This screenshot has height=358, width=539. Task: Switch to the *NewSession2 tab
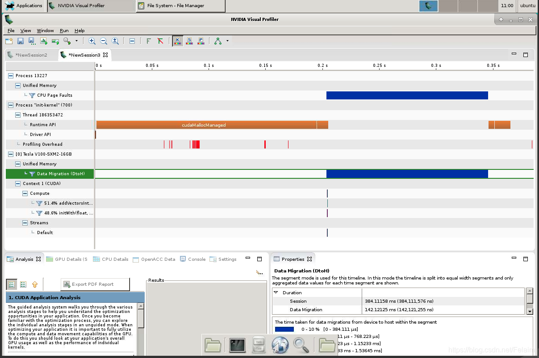31,55
